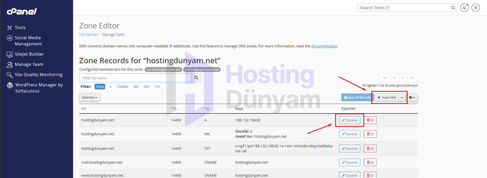Delete www.hostingdunyam.net record with Sil

370,175
